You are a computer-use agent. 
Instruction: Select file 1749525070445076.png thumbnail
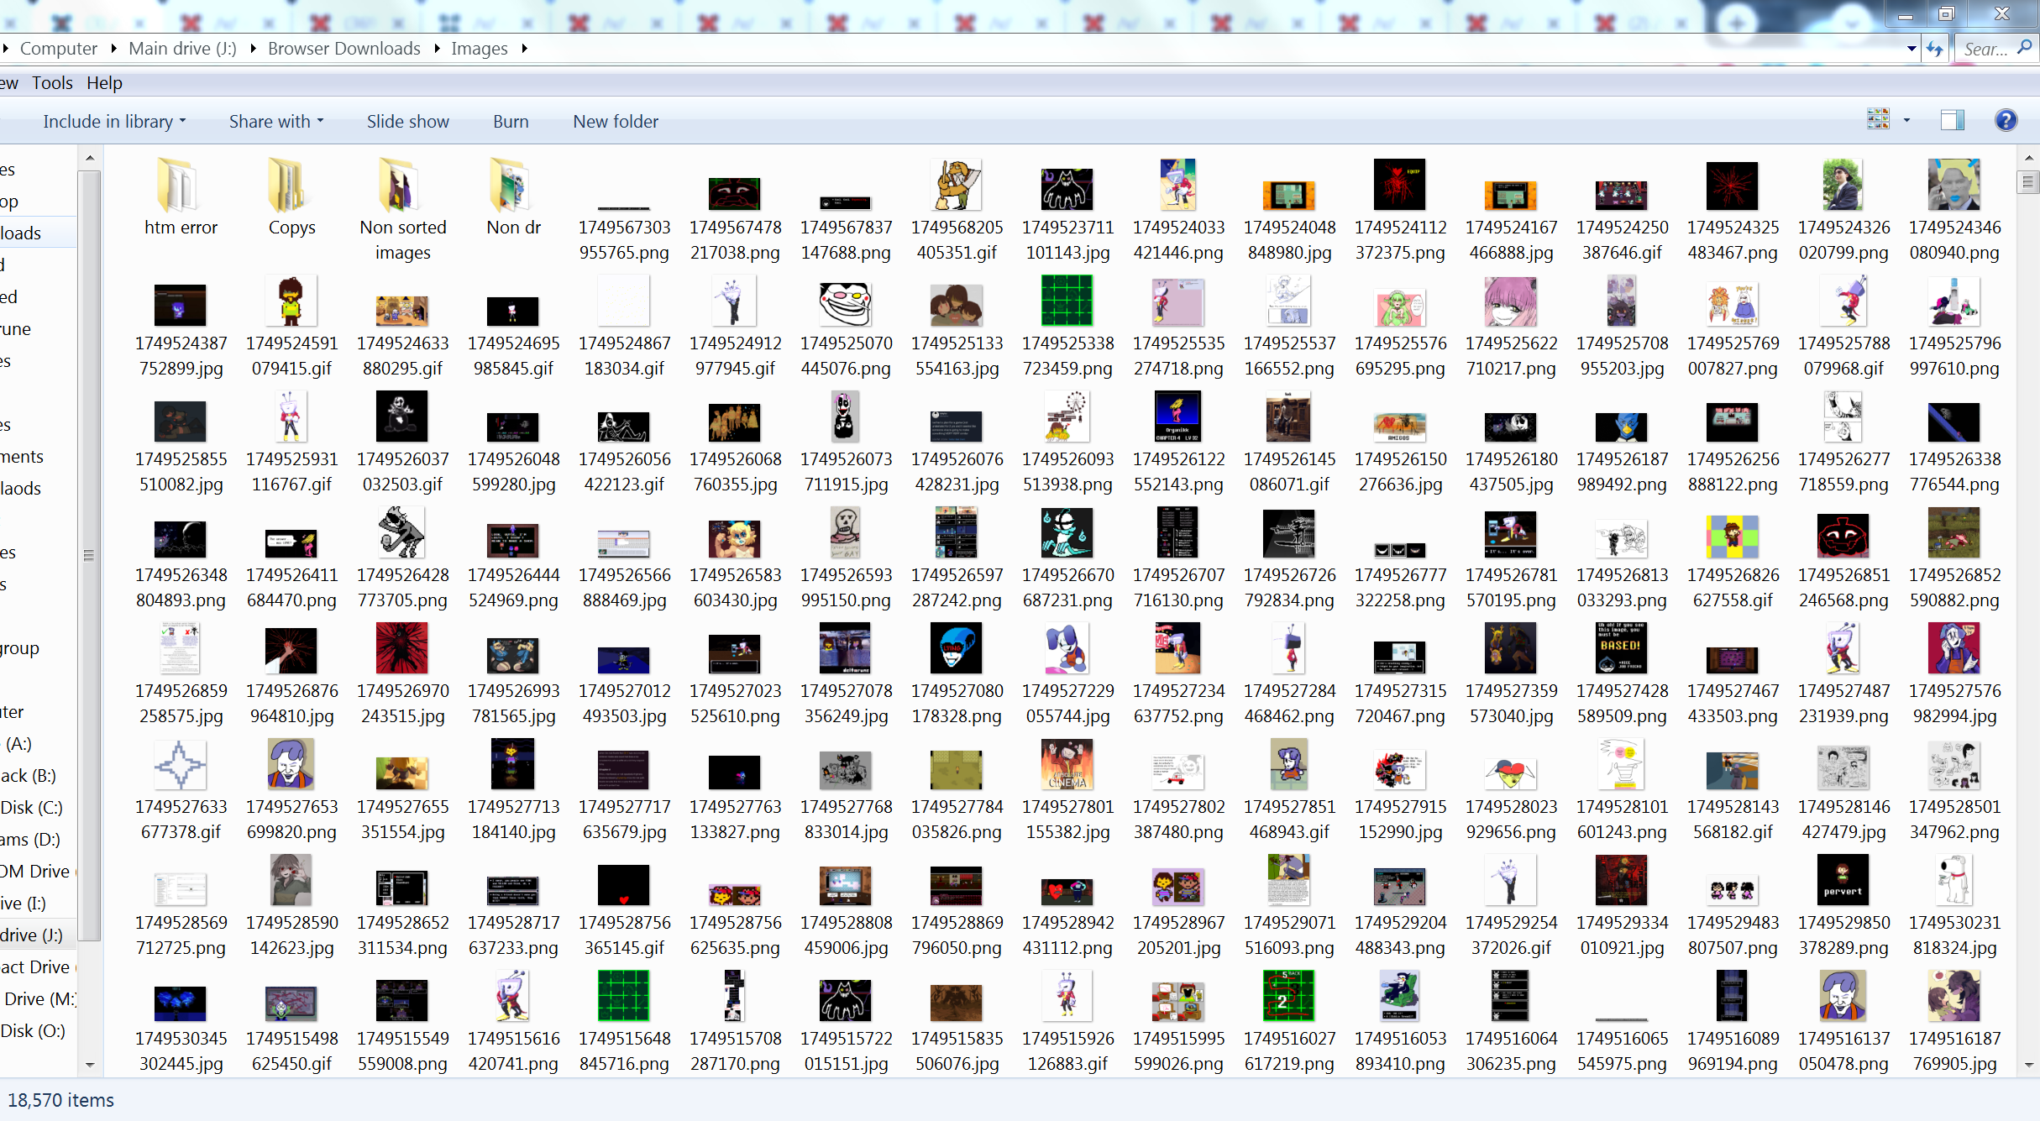(846, 304)
